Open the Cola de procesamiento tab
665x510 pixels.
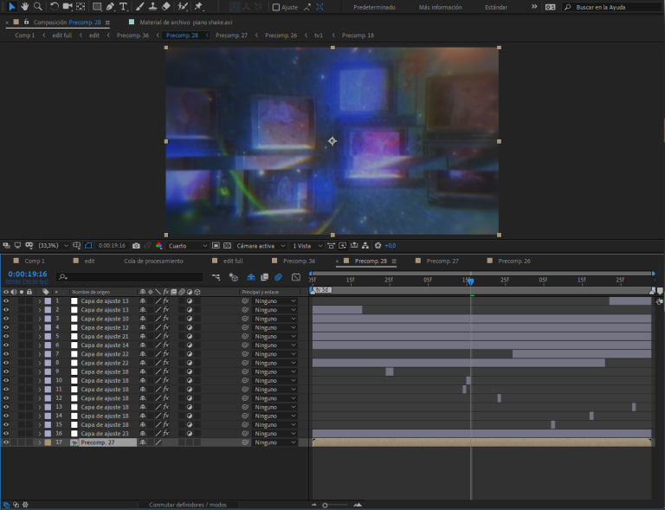point(153,261)
